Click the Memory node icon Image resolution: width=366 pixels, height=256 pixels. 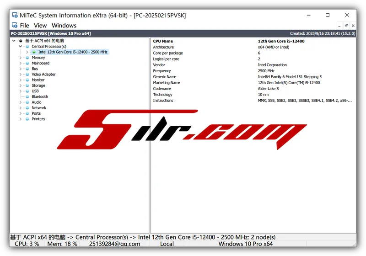27,58
